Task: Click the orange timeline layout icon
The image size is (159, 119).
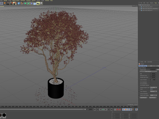Action: tap(136, 109)
